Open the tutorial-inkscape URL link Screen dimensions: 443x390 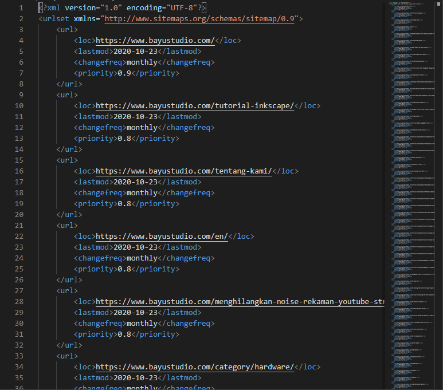click(195, 105)
